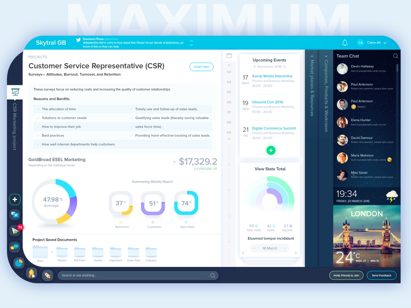Toggle 'The allocation of time' checkmark
The width and height of the screenshot is (411, 308).
point(38,109)
